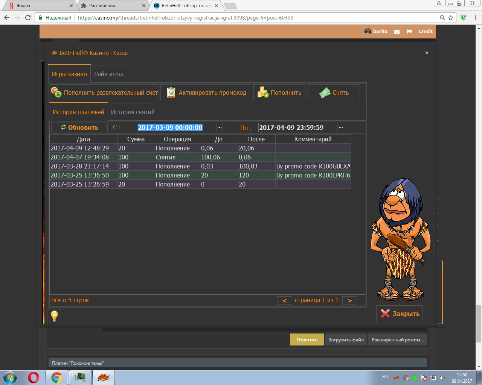Click the page vertical scrollbar thumb
Viewport: 482px width, 385px height.
tap(478, 323)
